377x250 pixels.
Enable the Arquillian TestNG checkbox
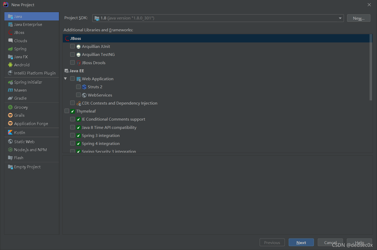tap(73, 54)
